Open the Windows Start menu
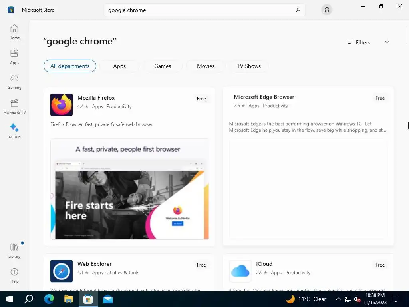The image size is (409, 307). pyautogui.click(x=10, y=299)
